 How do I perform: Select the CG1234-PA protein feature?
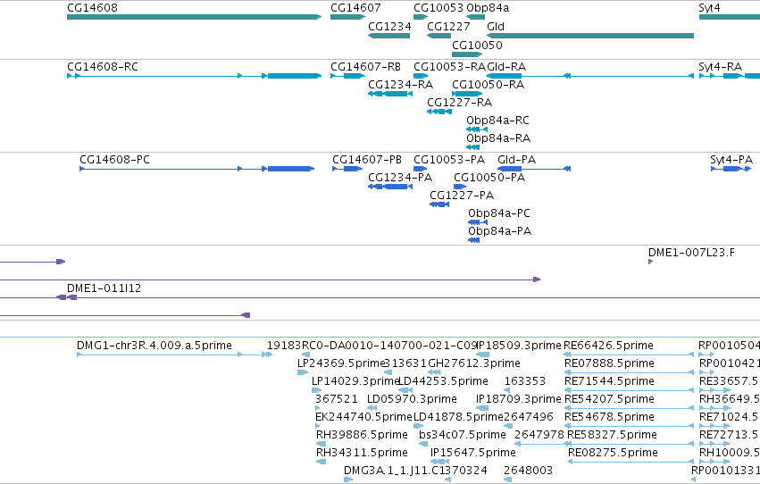pyautogui.click(x=390, y=187)
